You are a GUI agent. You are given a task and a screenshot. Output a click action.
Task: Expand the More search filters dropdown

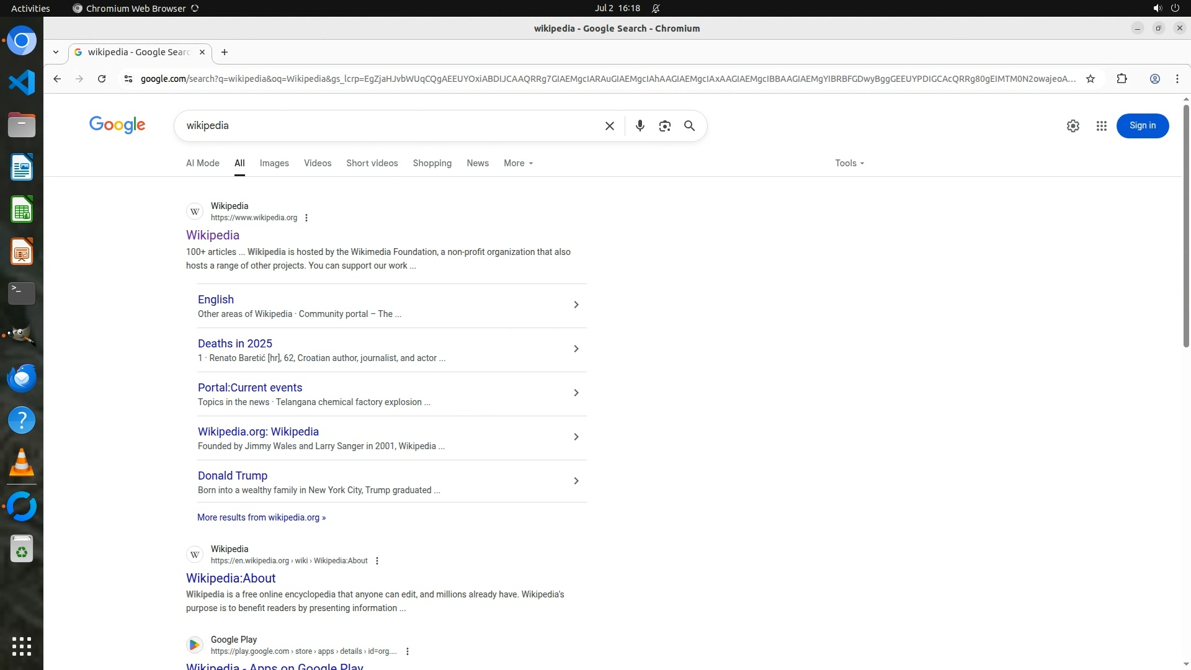[x=518, y=163]
